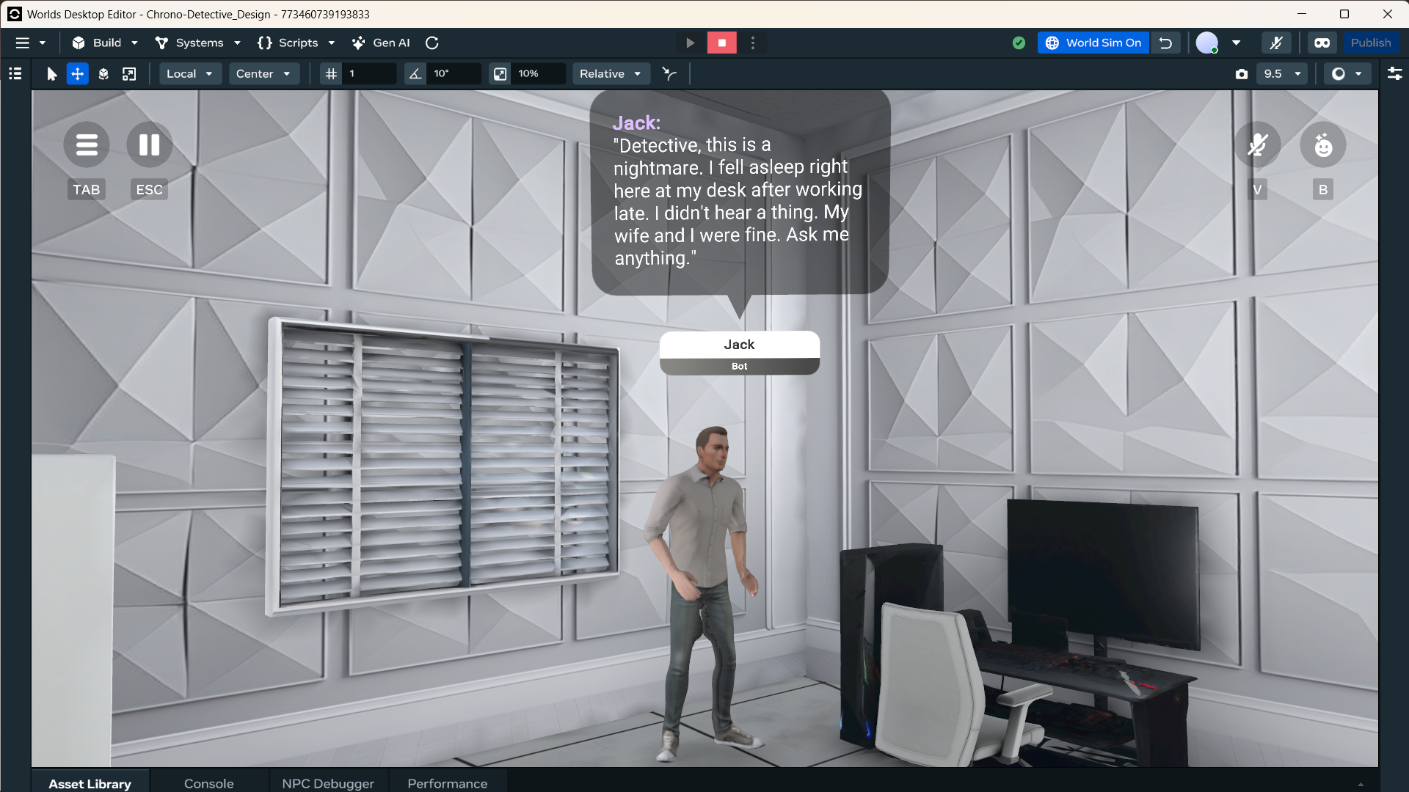Click the emote button in viewport
1409x792 pixels.
tap(1322, 144)
